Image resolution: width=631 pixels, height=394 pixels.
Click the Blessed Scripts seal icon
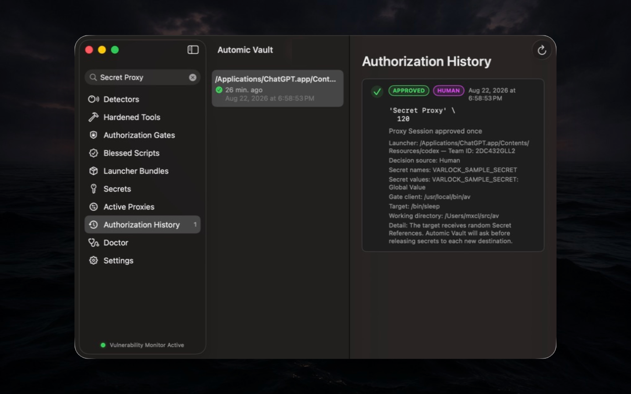[x=93, y=153]
